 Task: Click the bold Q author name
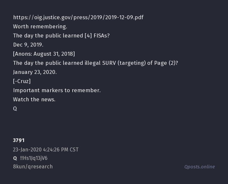click(15, 158)
